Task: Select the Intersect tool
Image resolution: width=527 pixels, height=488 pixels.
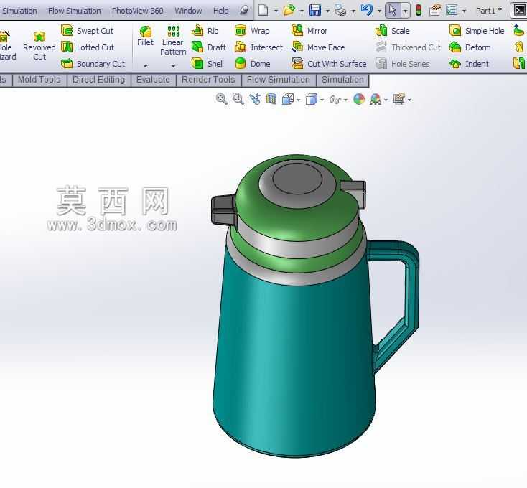Action: pyautogui.click(x=258, y=47)
